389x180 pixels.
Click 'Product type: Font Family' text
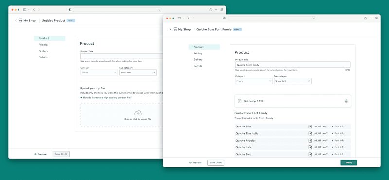coord(251,113)
